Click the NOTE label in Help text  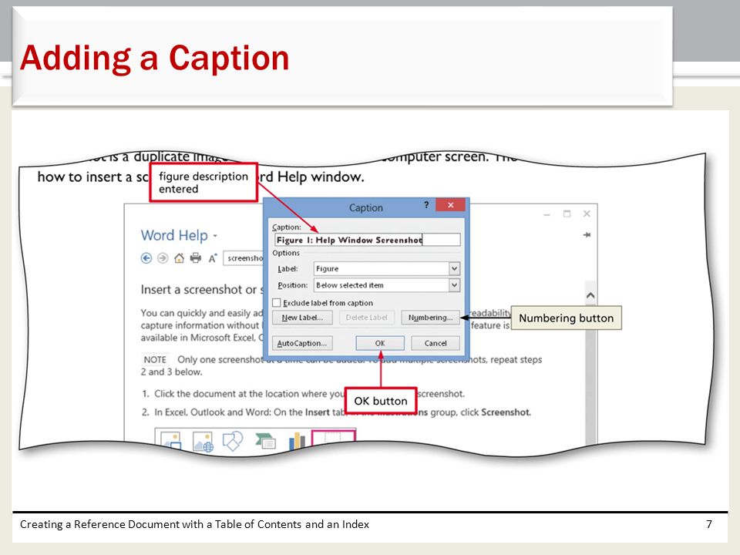155,360
